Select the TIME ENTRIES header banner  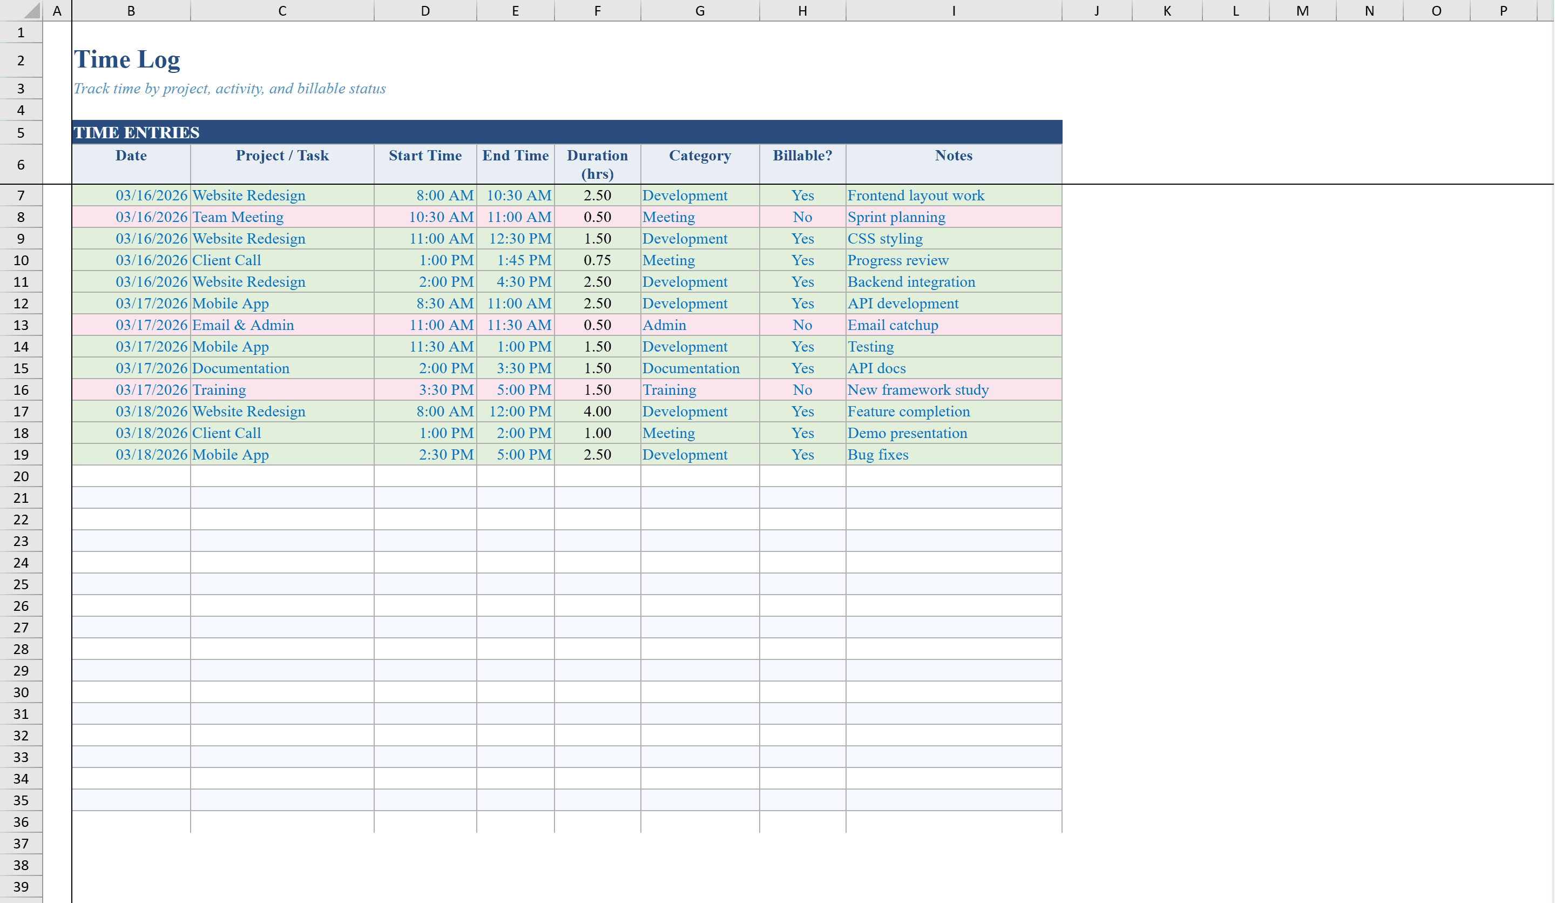tap(247, 131)
